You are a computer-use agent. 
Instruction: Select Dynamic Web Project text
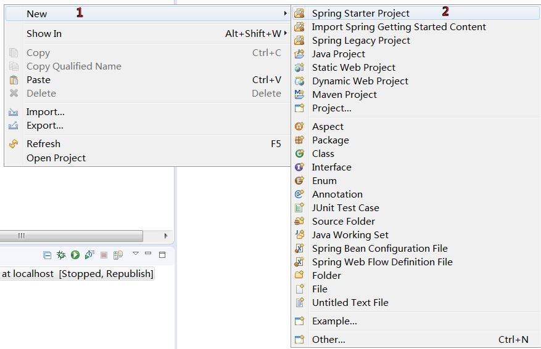point(360,81)
